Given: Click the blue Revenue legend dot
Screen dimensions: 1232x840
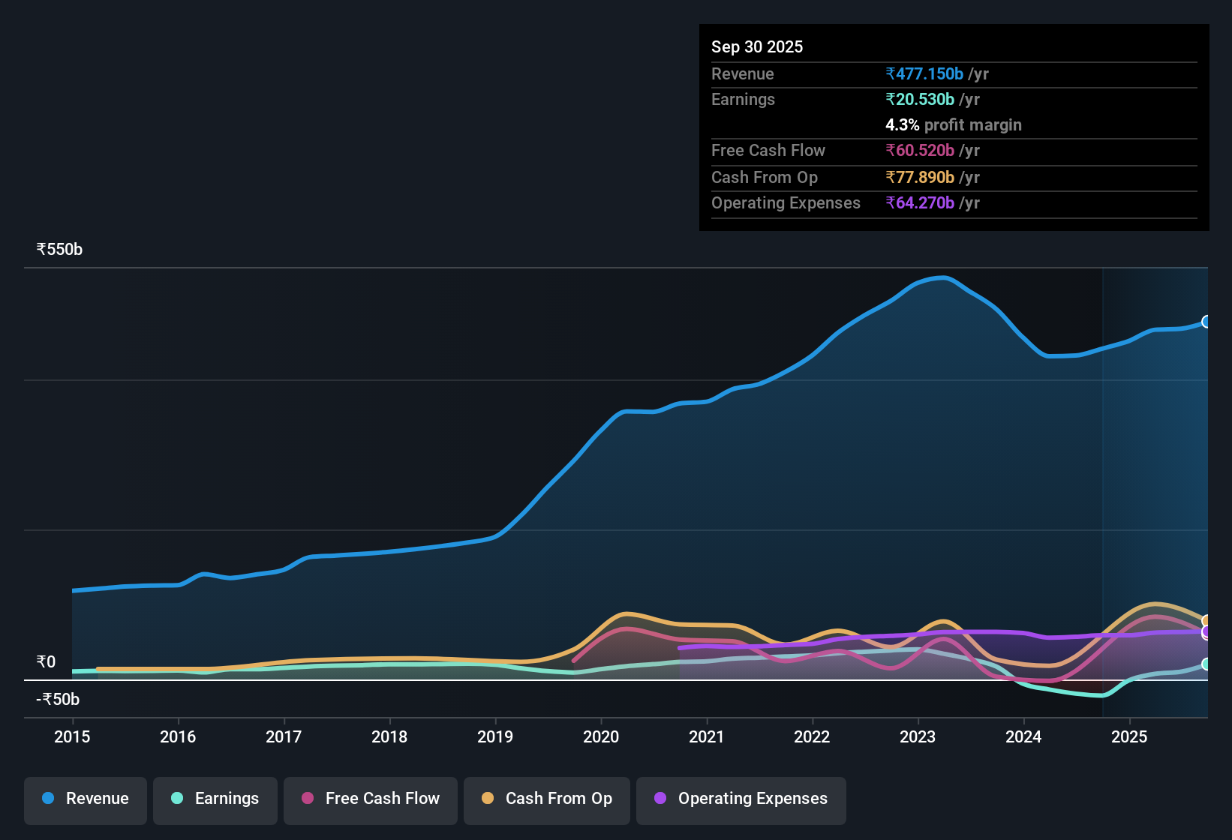Looking at the screenshot, I should tap(48, 799).
